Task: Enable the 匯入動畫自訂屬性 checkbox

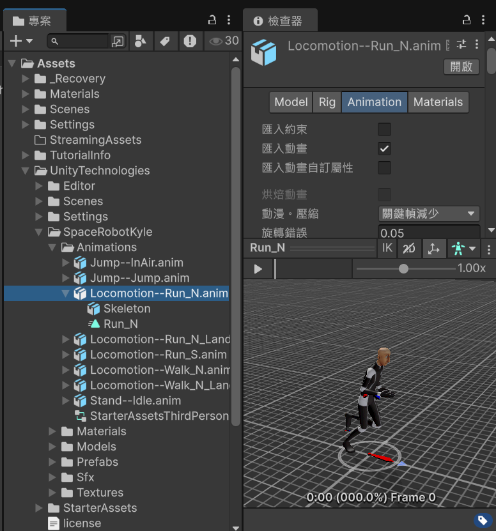Action: [x=384, y=167]
